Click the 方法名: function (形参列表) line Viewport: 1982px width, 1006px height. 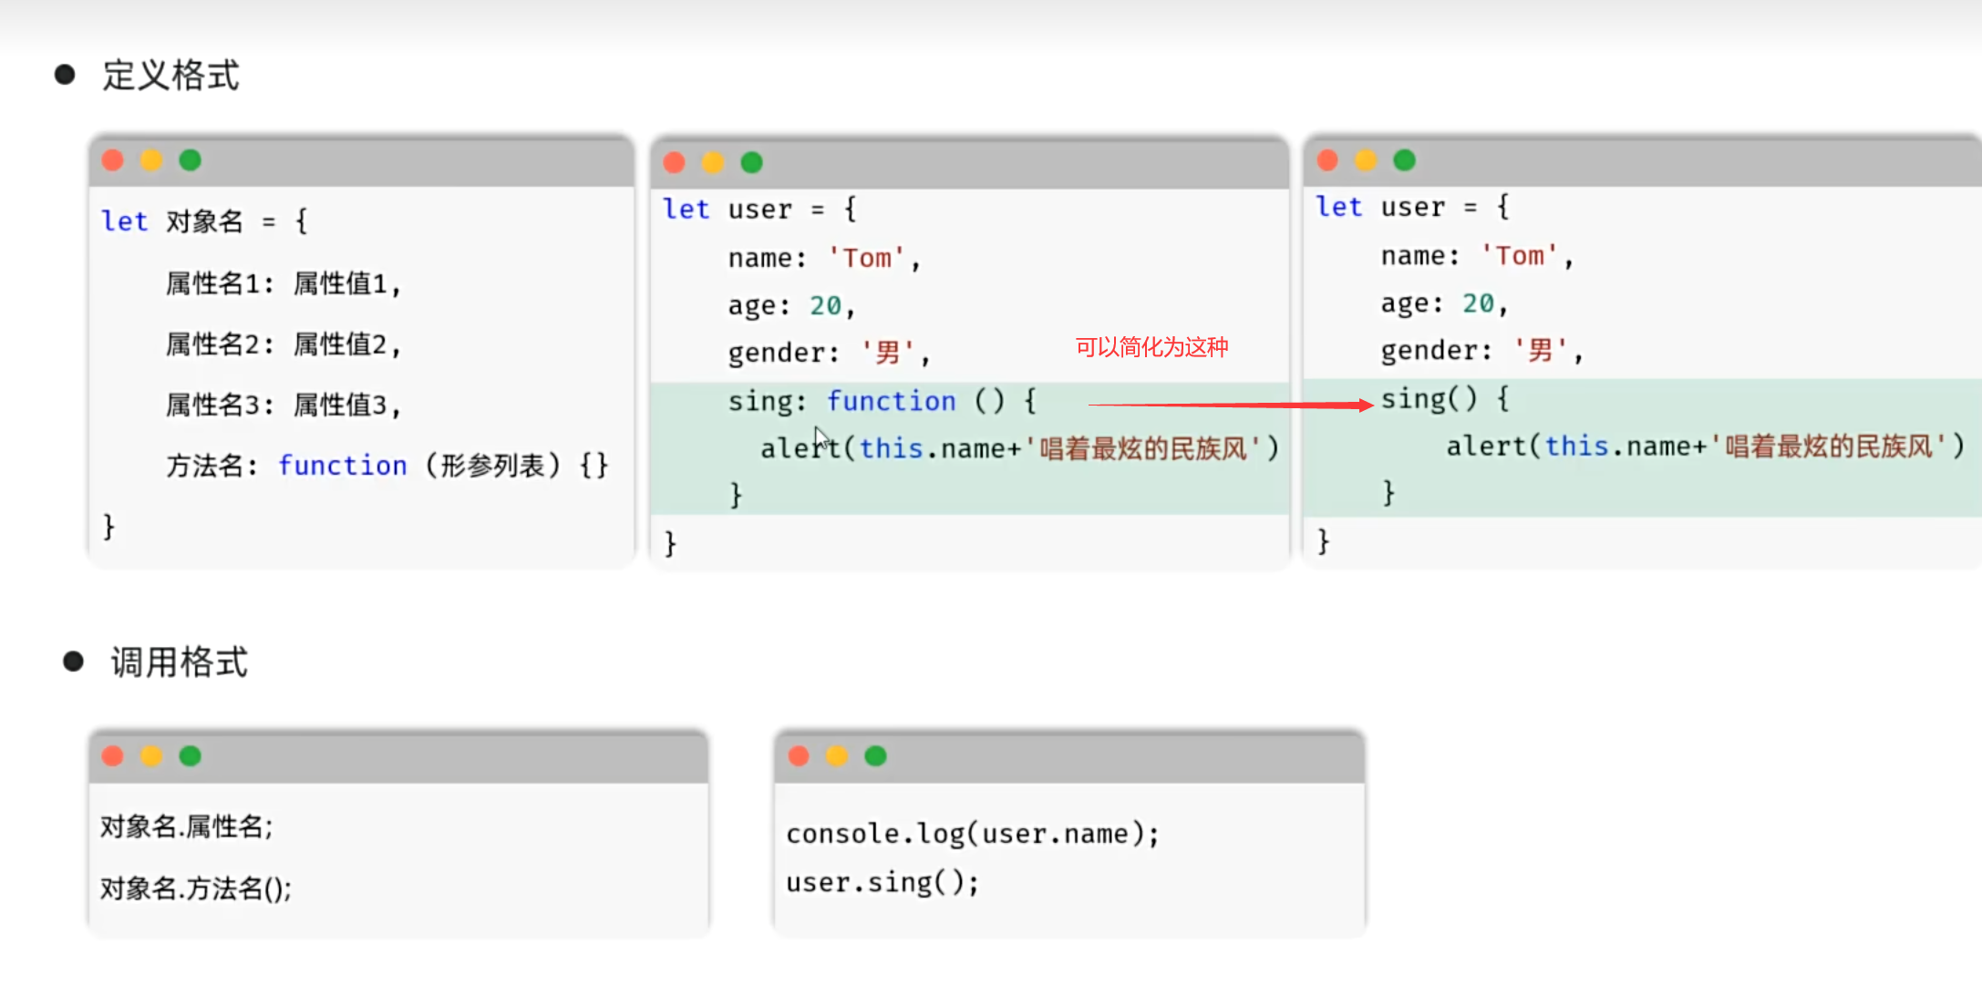pos(387,466)
